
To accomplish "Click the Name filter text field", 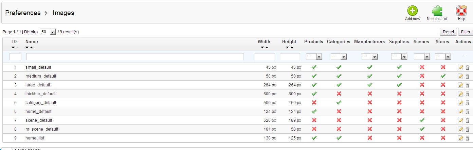I will click(135, 57).
